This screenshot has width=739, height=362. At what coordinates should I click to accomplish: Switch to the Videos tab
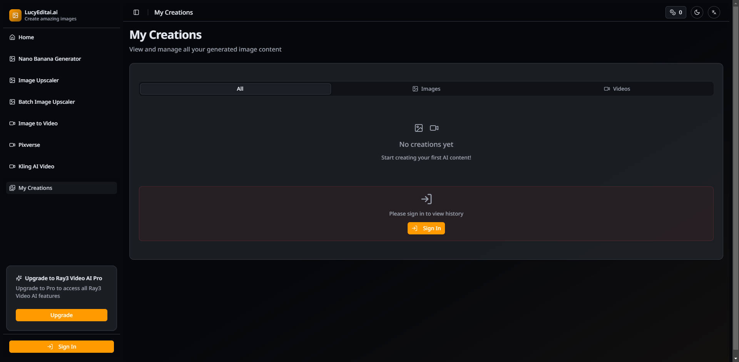[617, 89]
